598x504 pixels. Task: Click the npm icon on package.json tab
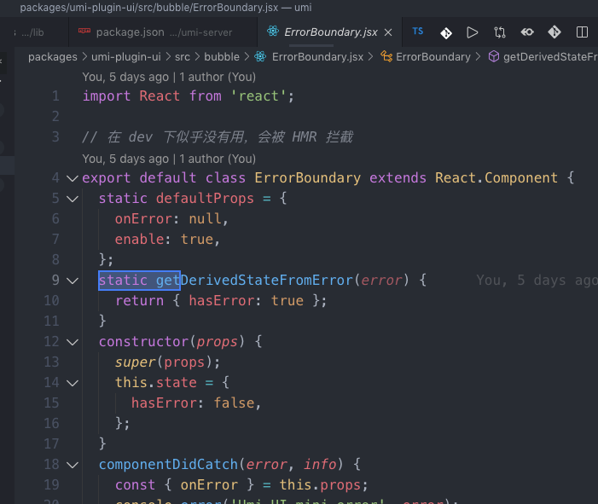tap(84, 31)
